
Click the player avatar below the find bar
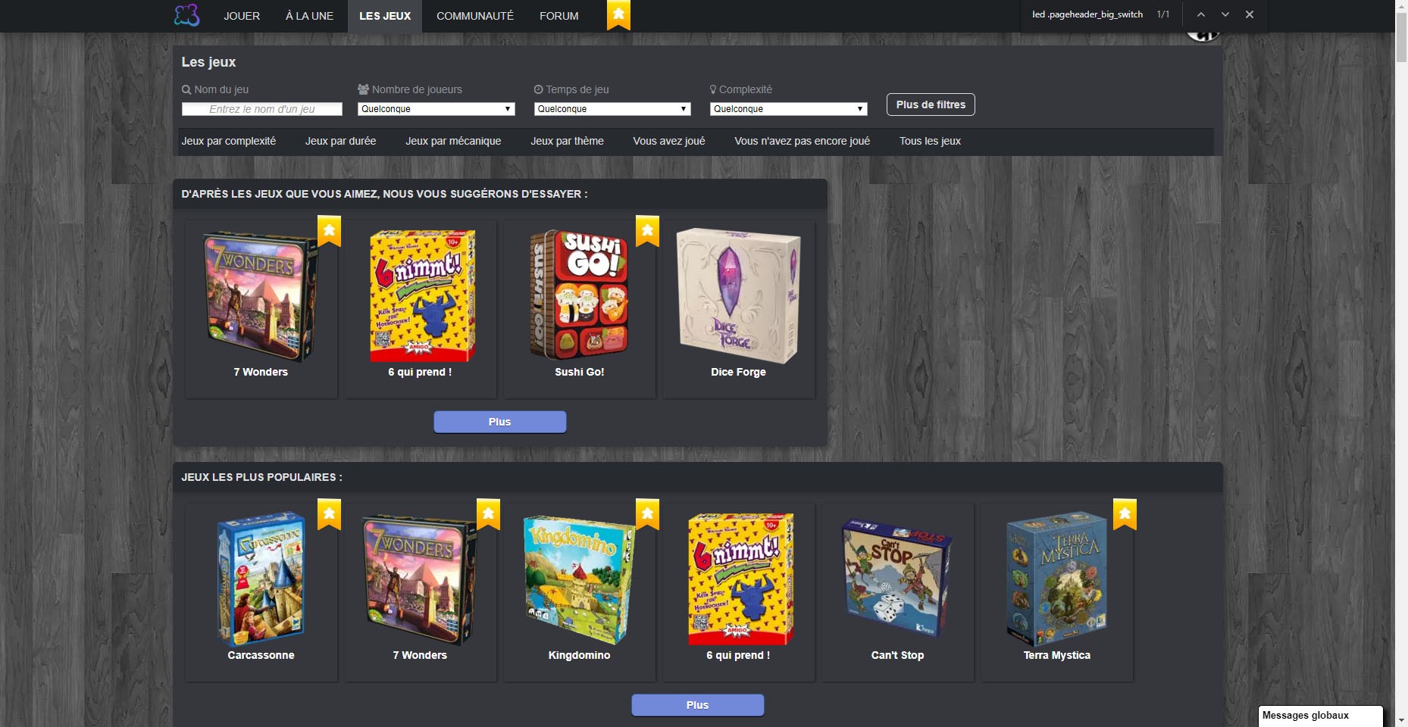tap(1203, 36)
